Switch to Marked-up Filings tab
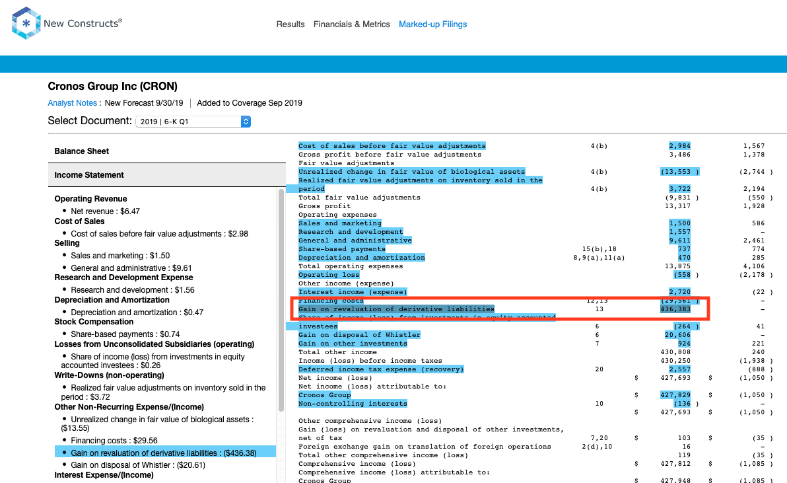 pyautogui.click(x=432, y=24)
